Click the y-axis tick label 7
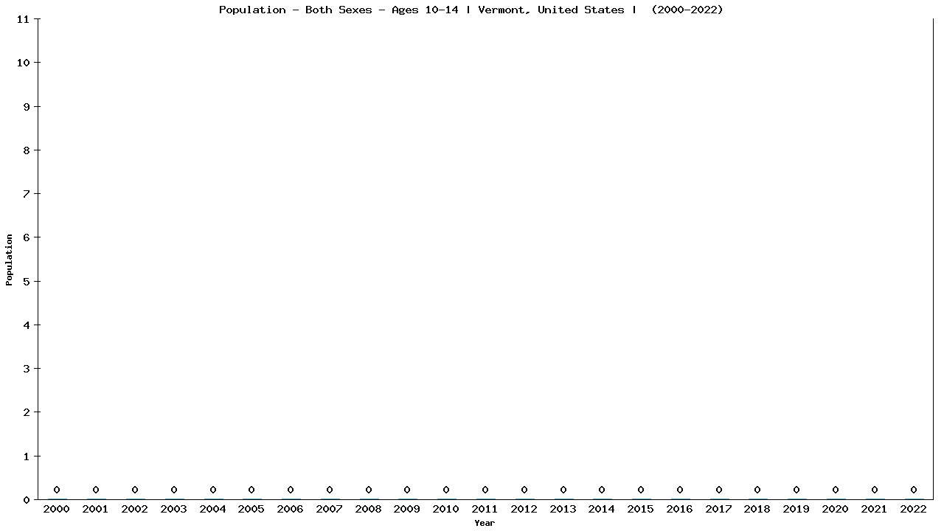This screenshot has height=531, width=944. (27, 194)
